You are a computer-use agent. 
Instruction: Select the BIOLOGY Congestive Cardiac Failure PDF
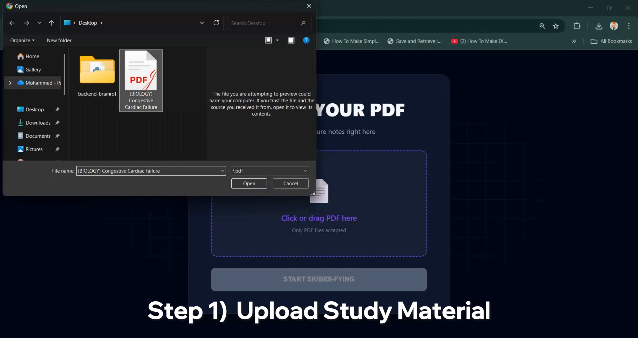(x=141, y=80)
